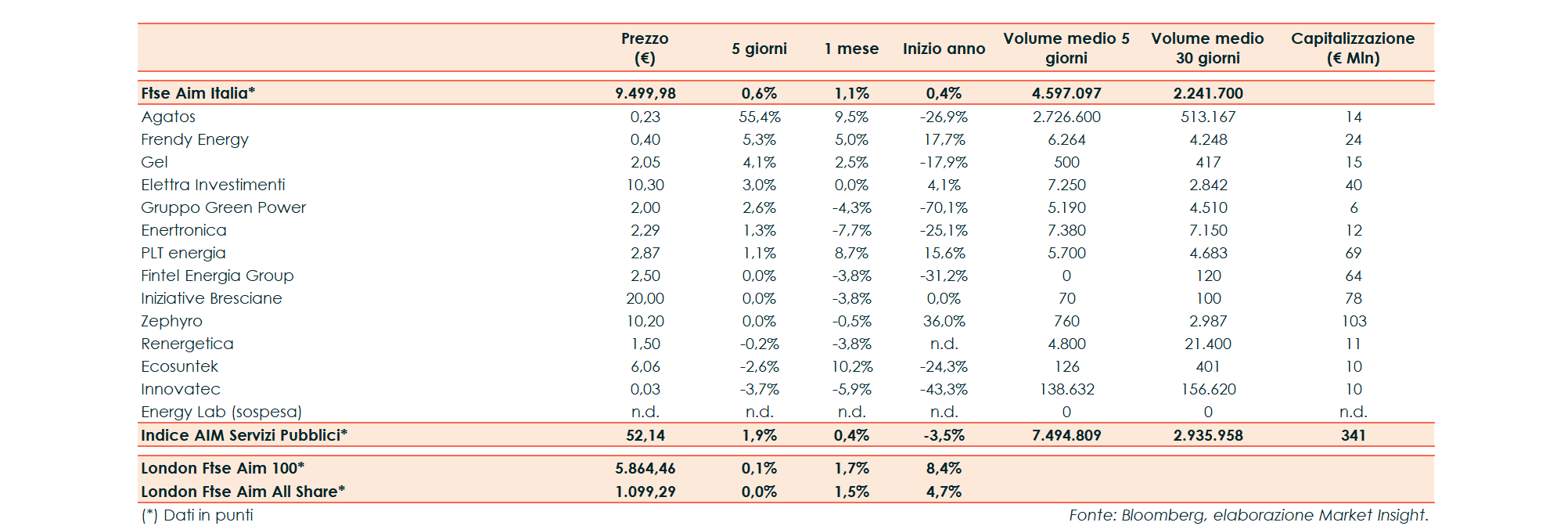Select the Volume medio 30 giorni header
The image size is (1564, 526).
1207,48
